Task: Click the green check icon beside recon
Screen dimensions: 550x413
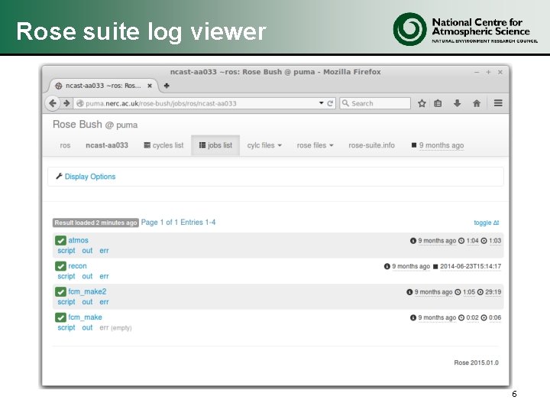Action: click(60, 266)
